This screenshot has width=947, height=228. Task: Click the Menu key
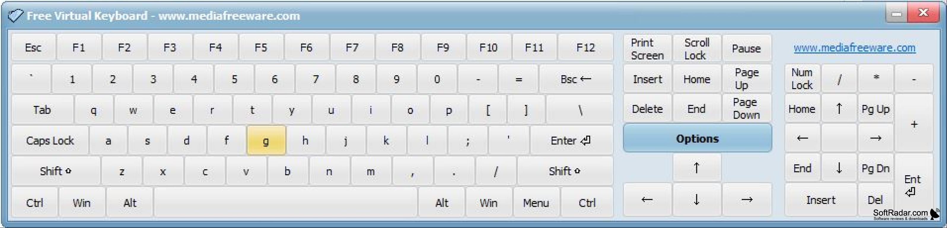tap(536, 203)
